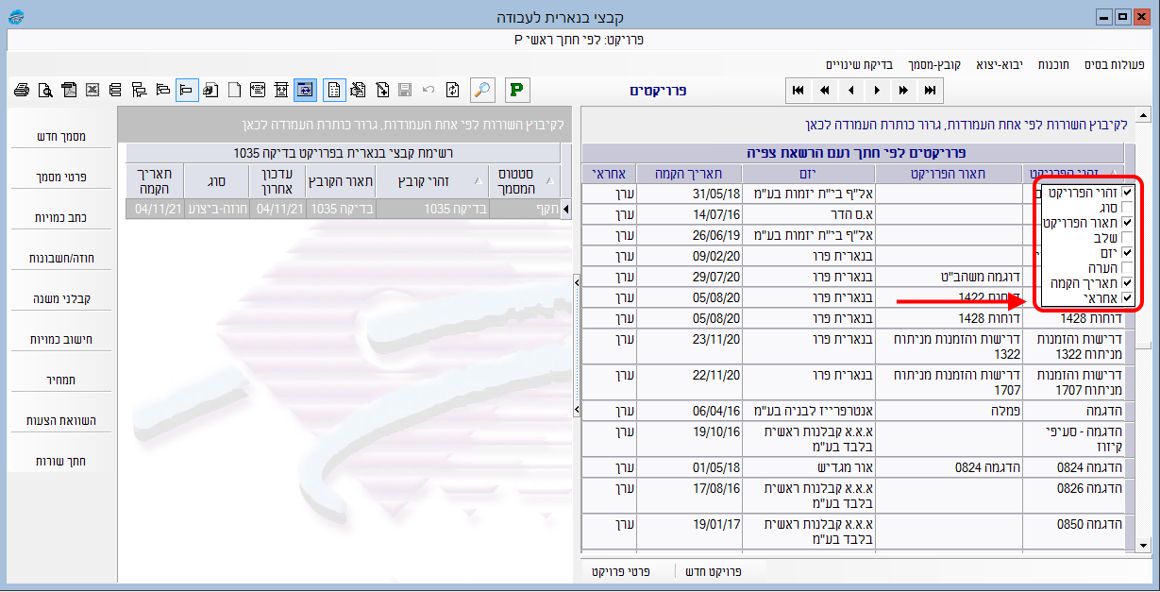Open the 'יבוא-יצוא' menu
Image resolution: width=1160 pixels, height=592 pixels.
pos(991,64)
